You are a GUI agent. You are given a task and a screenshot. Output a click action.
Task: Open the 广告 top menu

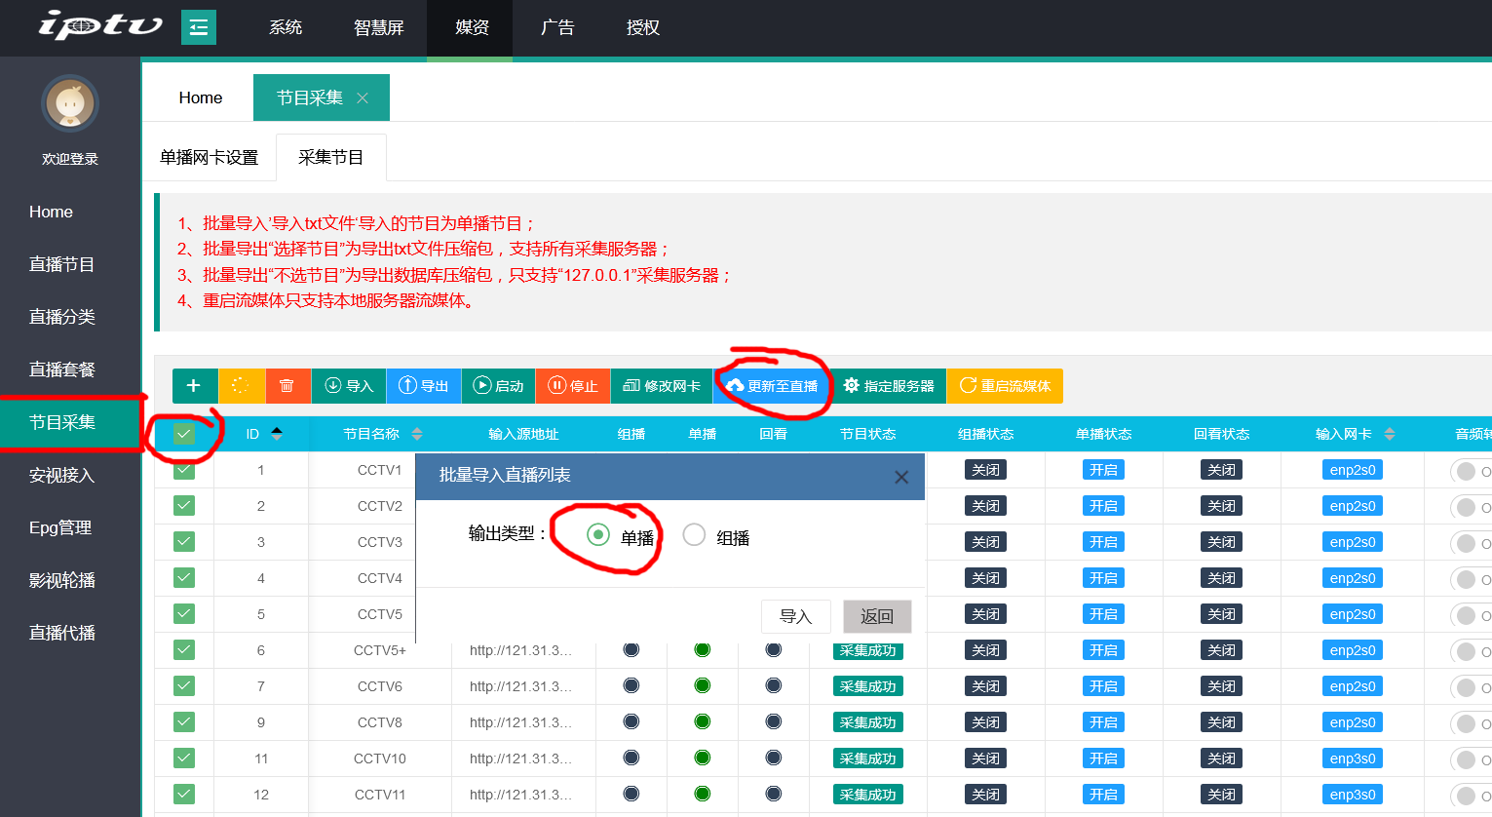click(557, 27)
